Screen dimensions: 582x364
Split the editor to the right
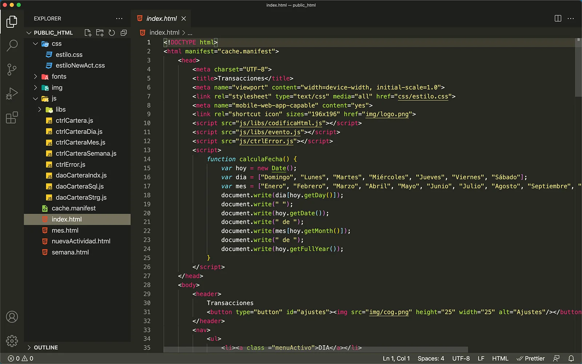point(558,19)
